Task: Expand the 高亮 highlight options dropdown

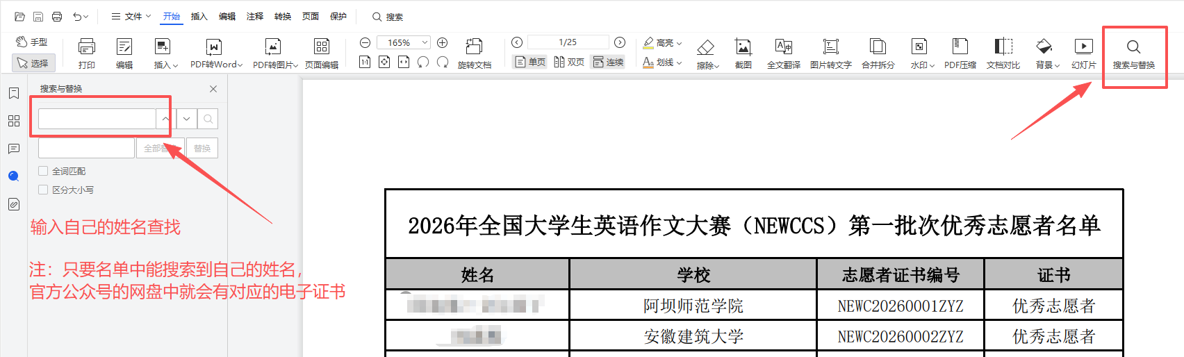Action: click(x=679, y=43)
